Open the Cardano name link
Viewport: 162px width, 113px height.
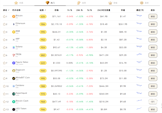20,85
